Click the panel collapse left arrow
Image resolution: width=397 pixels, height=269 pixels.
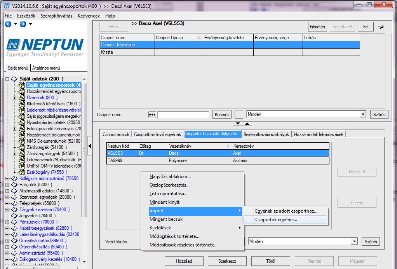click(x=90, y=146)
